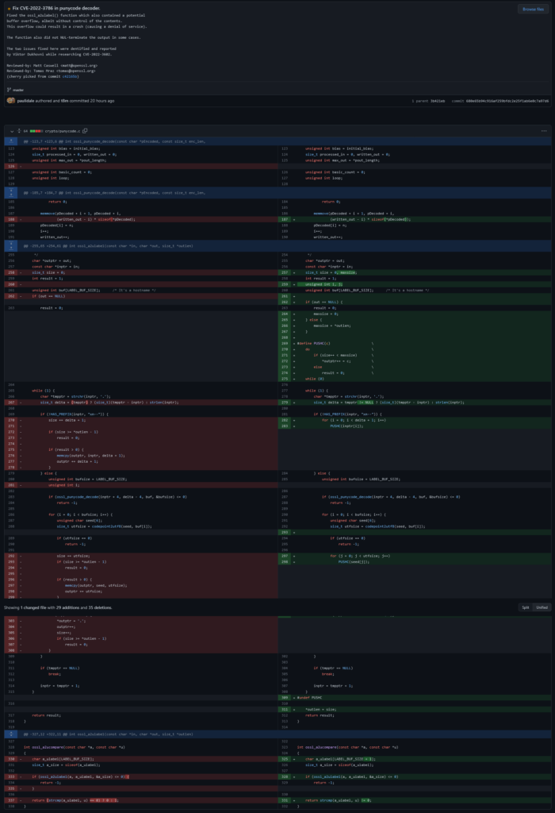555x813 pixels.
Task: Click deleted line number 303 '*outptr'
Action: [x=11, y=621]
